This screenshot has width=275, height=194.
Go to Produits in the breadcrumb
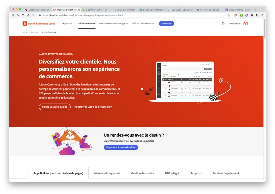[35, 32]
